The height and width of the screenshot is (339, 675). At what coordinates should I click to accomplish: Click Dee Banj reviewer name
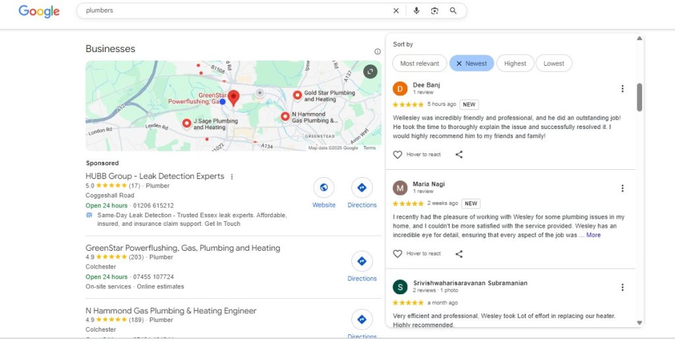[426, 85]
